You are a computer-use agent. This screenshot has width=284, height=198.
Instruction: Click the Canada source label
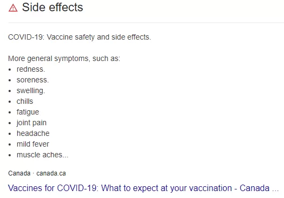pyautogui.click(x=19, y=173)
